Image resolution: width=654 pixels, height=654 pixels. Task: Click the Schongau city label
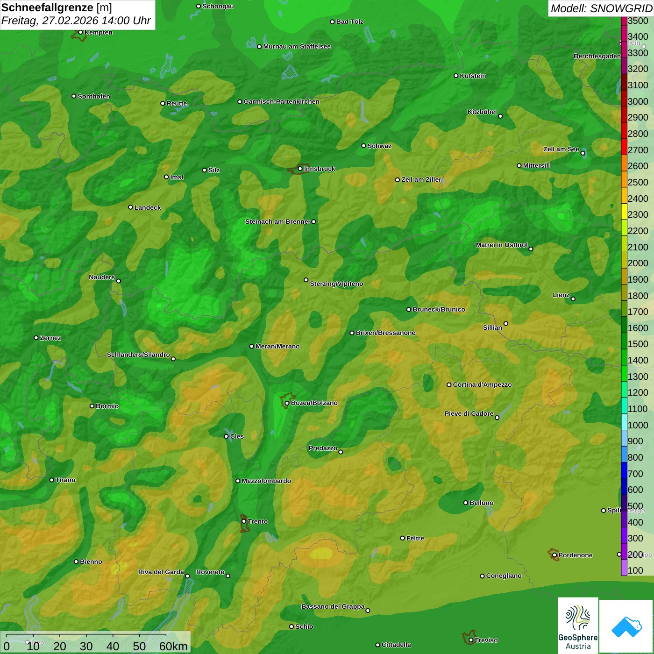pos(218,6)
